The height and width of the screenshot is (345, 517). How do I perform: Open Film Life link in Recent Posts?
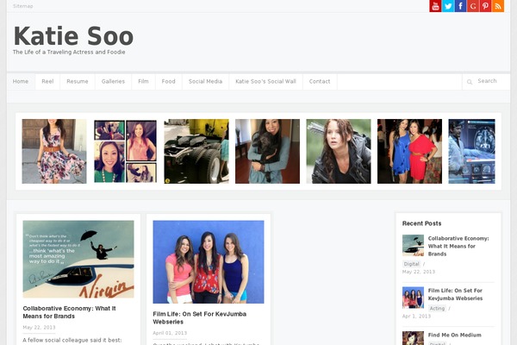pyautogui.click(x=455, y=294)
